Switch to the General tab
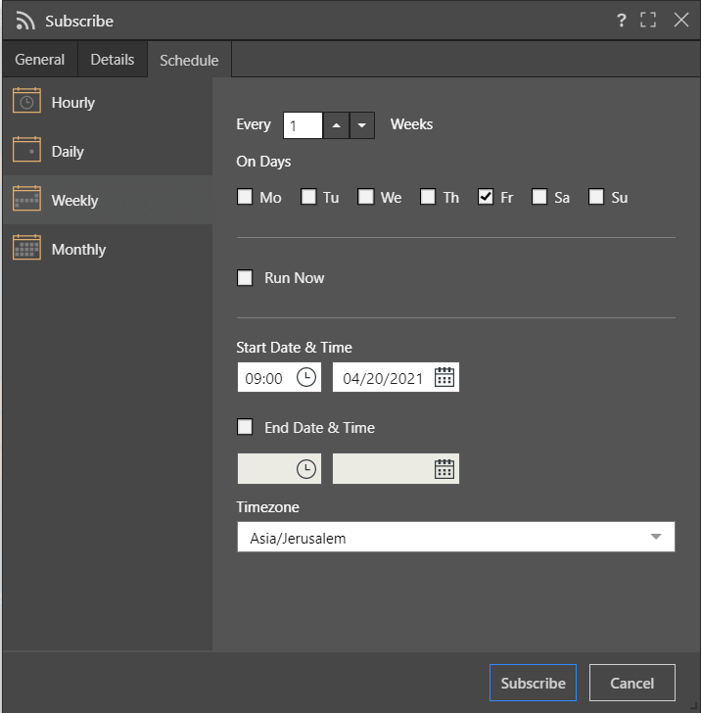Viewport: 701px width, 713px height. tap(39, 59)
